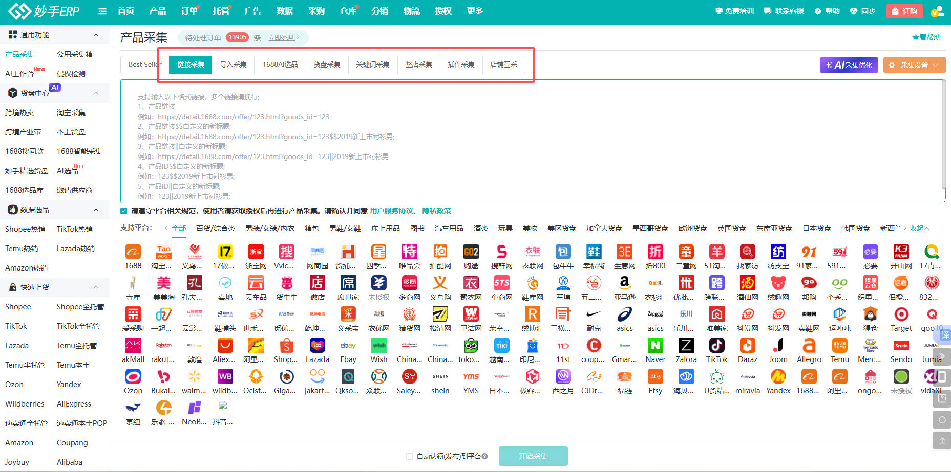Open the 用户服务协议 link

pos(392,211)
